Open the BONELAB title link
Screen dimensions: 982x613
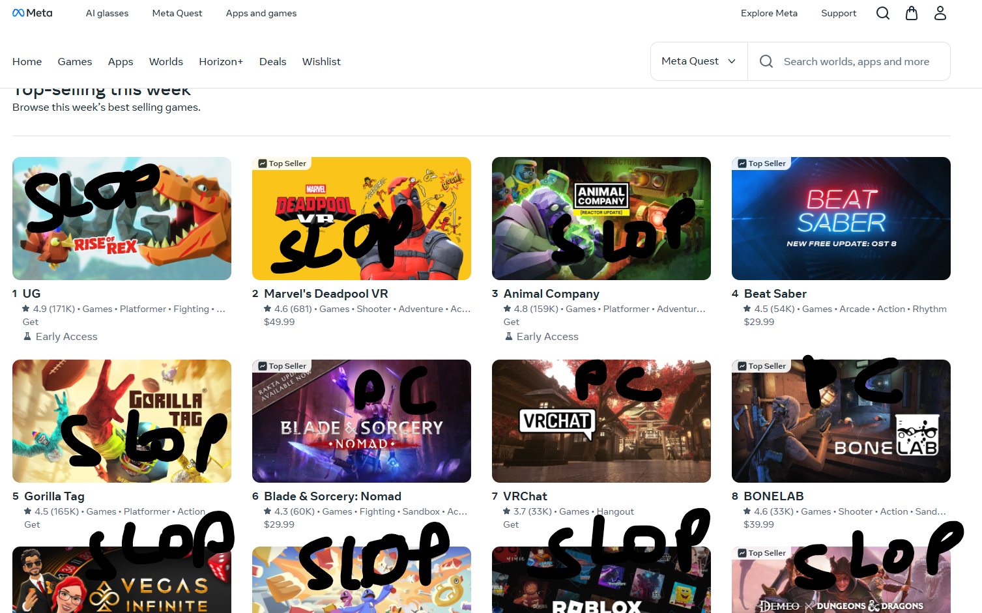pos(774,496)
